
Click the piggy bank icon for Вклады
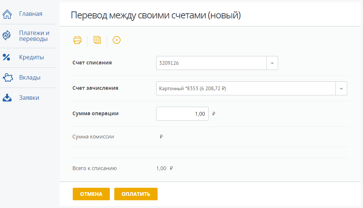coord(8,78)
